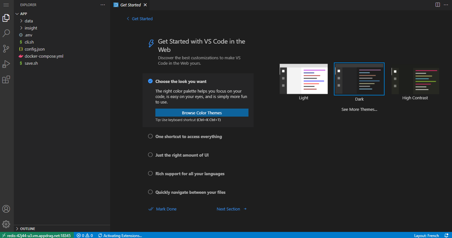The height and width of the screenshot is (238, 452).
Task: Open docker-compose.yml in the explorer
Action: (44, 56)
